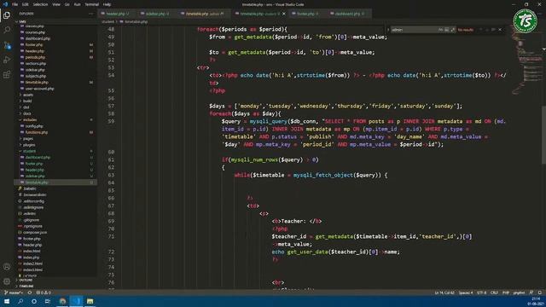Click the master branch indicator in status bar

click(14, 293)
